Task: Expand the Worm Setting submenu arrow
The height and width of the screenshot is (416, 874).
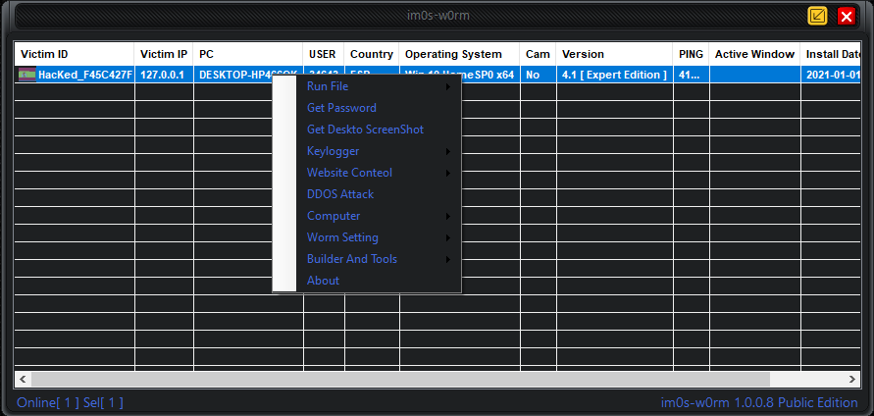Action: [x=448, y=238]
